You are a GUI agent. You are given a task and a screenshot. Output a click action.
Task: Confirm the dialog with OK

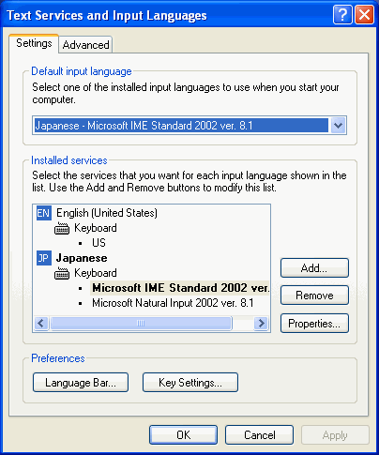[183, 435]
